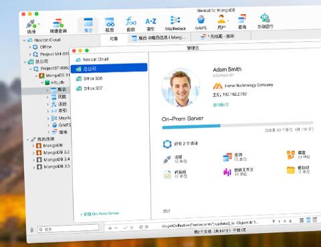The height and width of the screenshot is (247, 321).
Task: Expand the MongoDB 3.4 connection
Action: [x=33, y=160]
